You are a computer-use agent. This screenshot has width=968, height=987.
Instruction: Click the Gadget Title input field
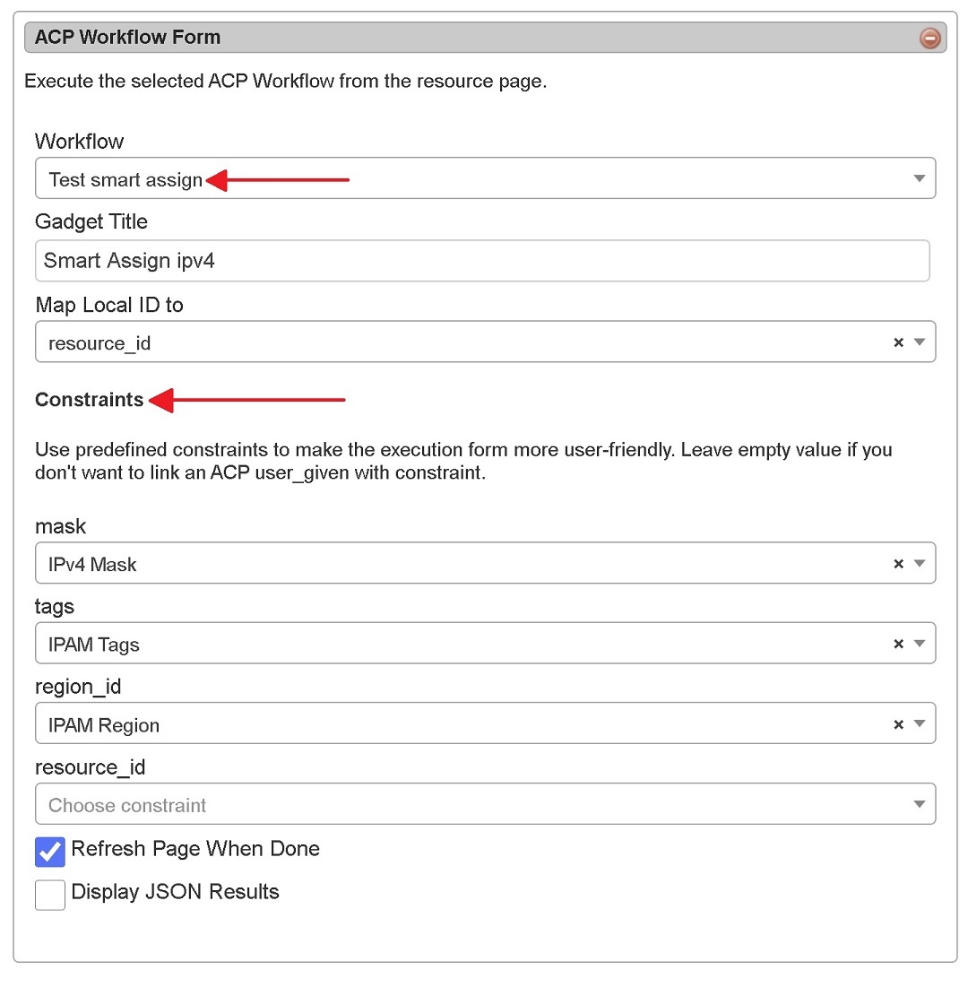click(x=482, y=261)
